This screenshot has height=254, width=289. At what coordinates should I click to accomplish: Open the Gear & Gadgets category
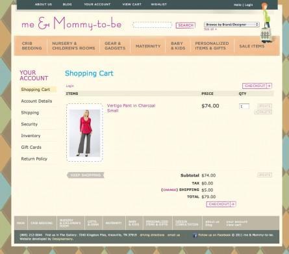(115, 45)
